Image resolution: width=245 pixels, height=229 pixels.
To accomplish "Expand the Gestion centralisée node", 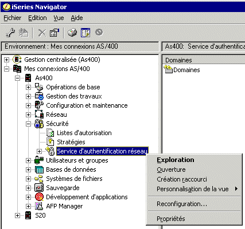I will [x=6, y=60].
